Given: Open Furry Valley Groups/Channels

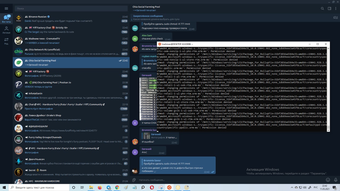Looking at the screenshot, I should [x=71, y=139].
